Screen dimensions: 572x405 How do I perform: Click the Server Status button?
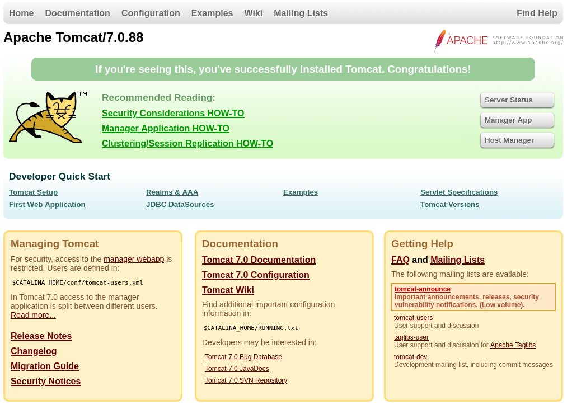pyautogui.click(x=517, y=100)
